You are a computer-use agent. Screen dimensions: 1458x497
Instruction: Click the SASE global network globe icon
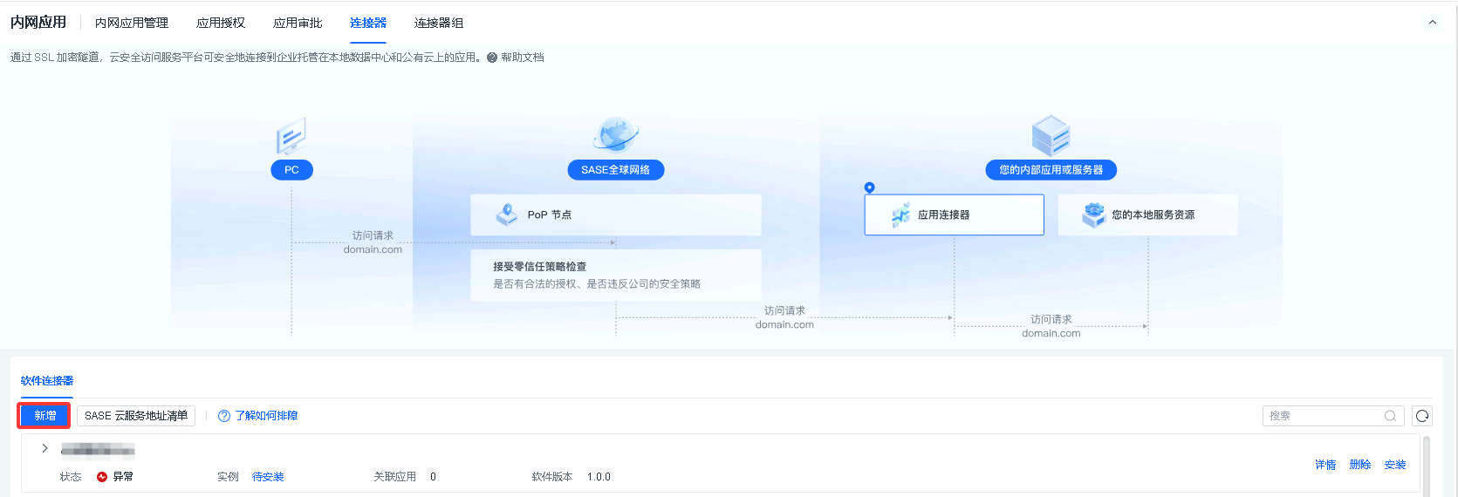pyautogui.click(x=615, y=135)
